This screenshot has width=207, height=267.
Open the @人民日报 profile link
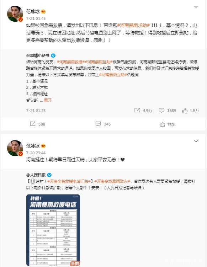point(36,175)
